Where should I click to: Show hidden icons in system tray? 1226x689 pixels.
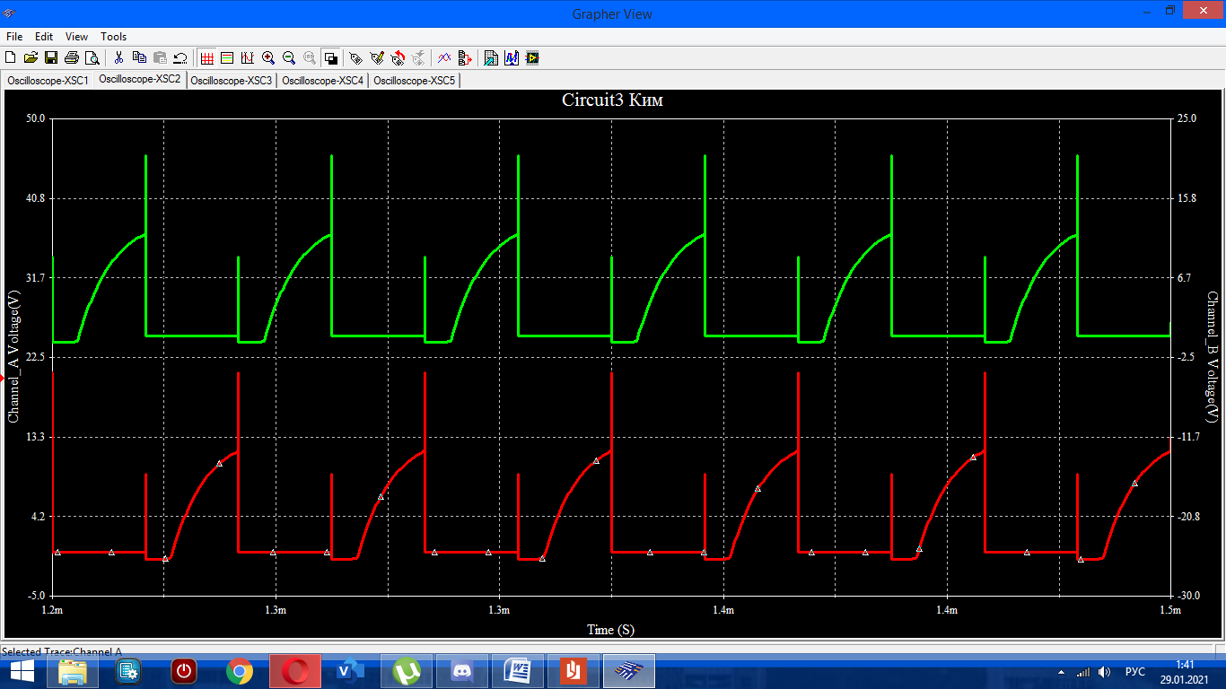(x=1062, y=672)
